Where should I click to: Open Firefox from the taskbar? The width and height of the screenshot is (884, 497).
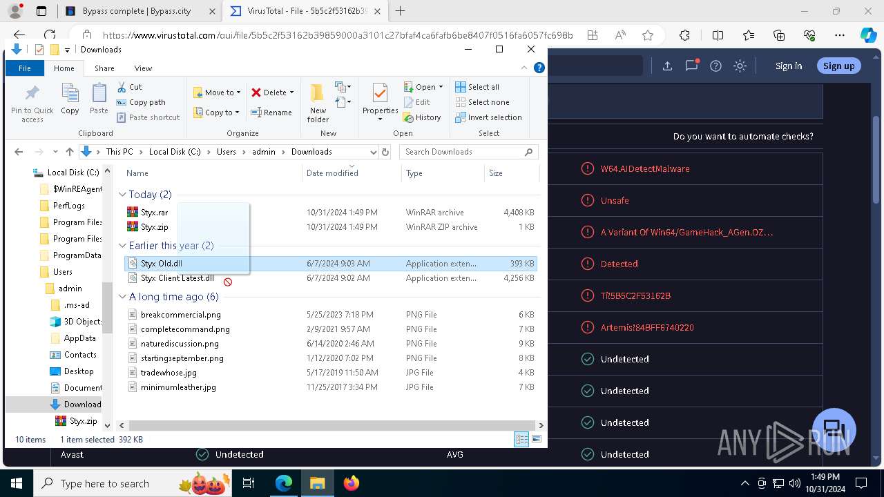pos(351,483)
